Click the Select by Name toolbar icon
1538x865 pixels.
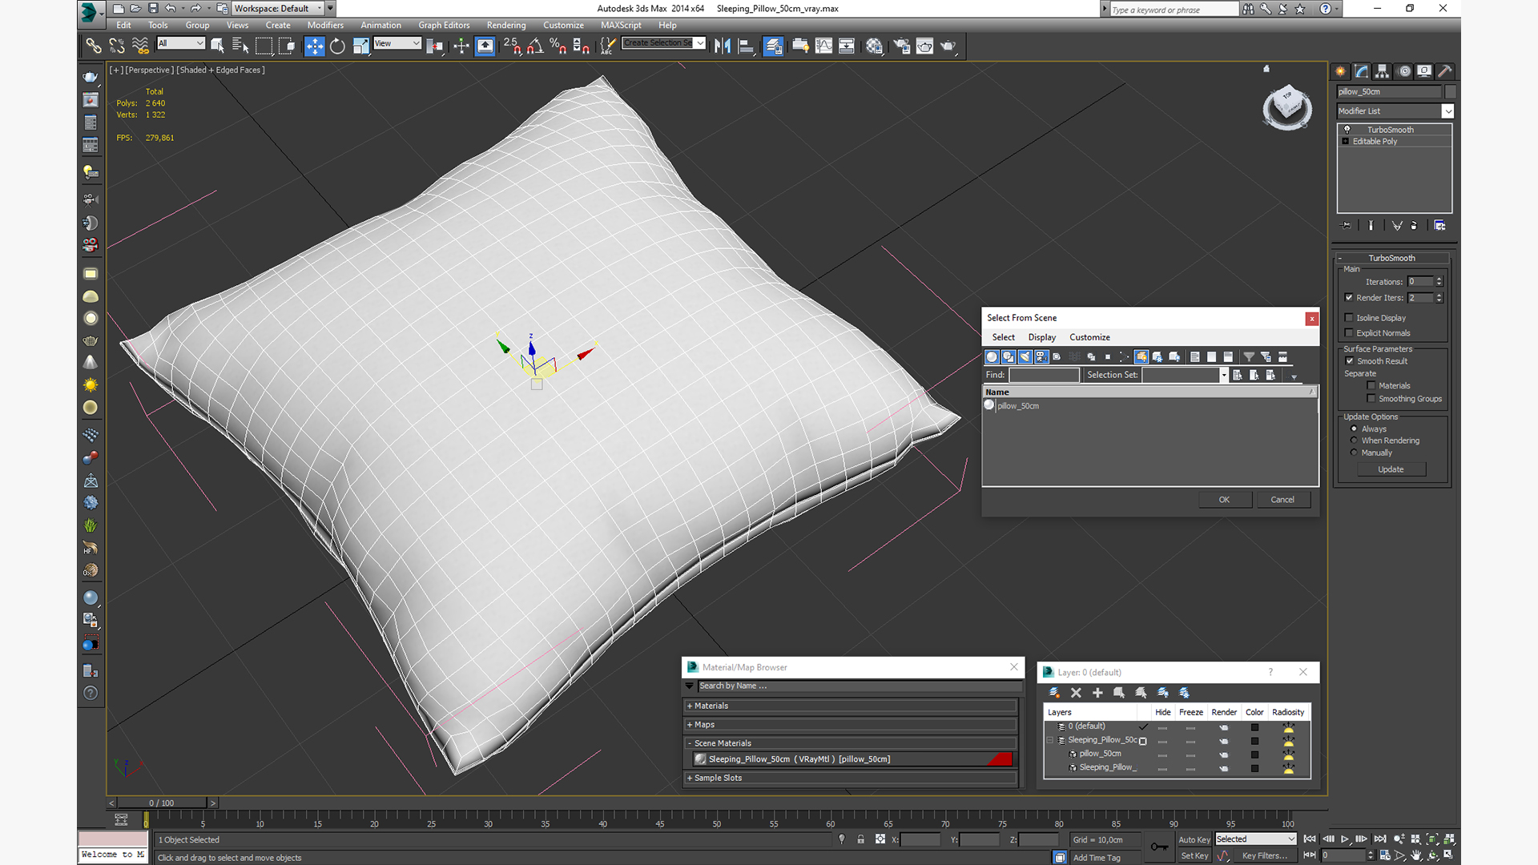click(x=240, y=46)
